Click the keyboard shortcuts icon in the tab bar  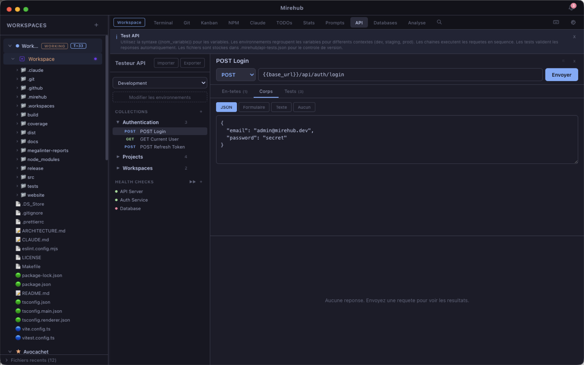pyautogui.click(x=556, y=22)
